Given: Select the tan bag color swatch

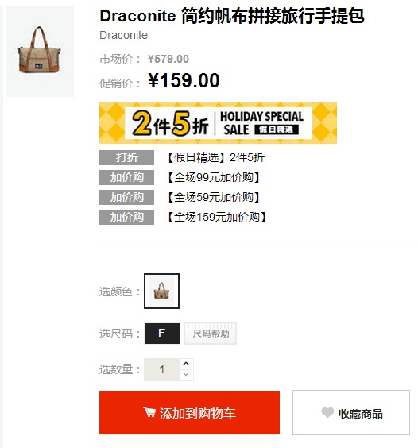Looking at the screenshot, I should pyautogui.click(x=161, y=292).
